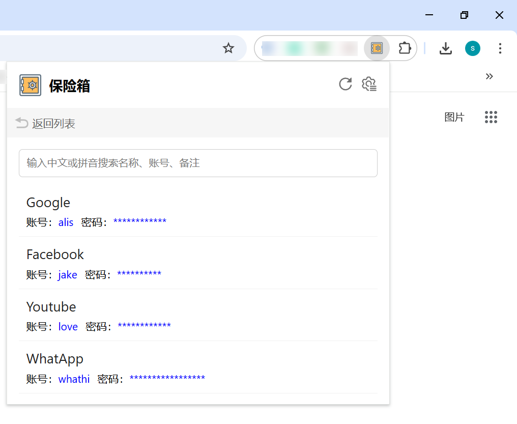Focus the search box for 名称、账号、备注
This screenshot has height=424, width=517.
198,163
